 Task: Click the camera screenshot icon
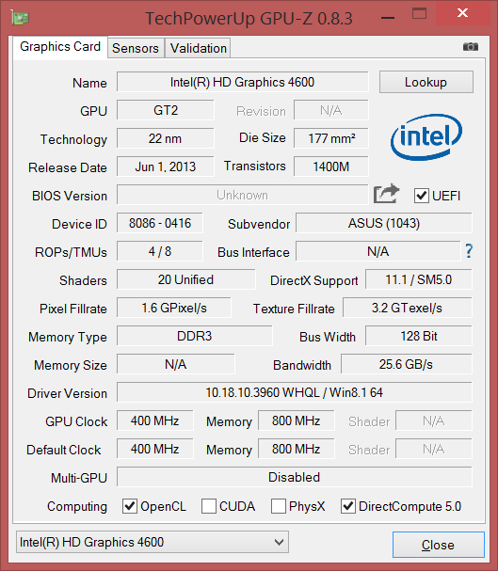coord(471,47)
